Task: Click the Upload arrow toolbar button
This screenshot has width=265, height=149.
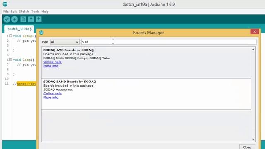Action: [14, 19]
